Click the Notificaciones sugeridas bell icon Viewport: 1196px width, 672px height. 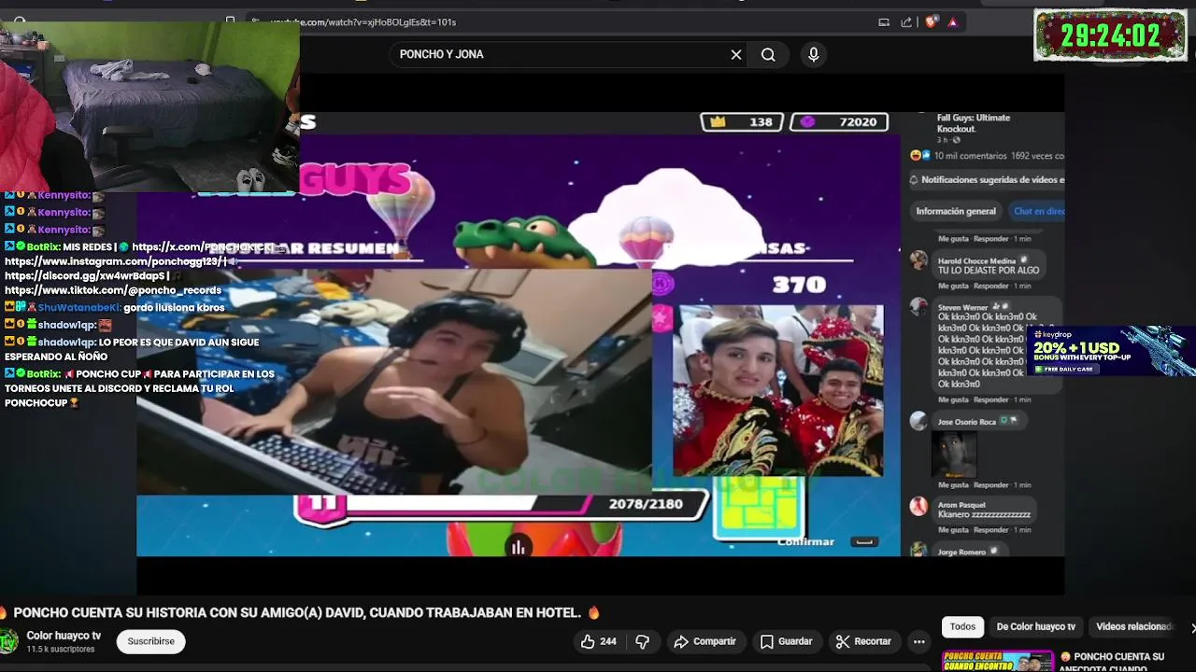[914, 180]
